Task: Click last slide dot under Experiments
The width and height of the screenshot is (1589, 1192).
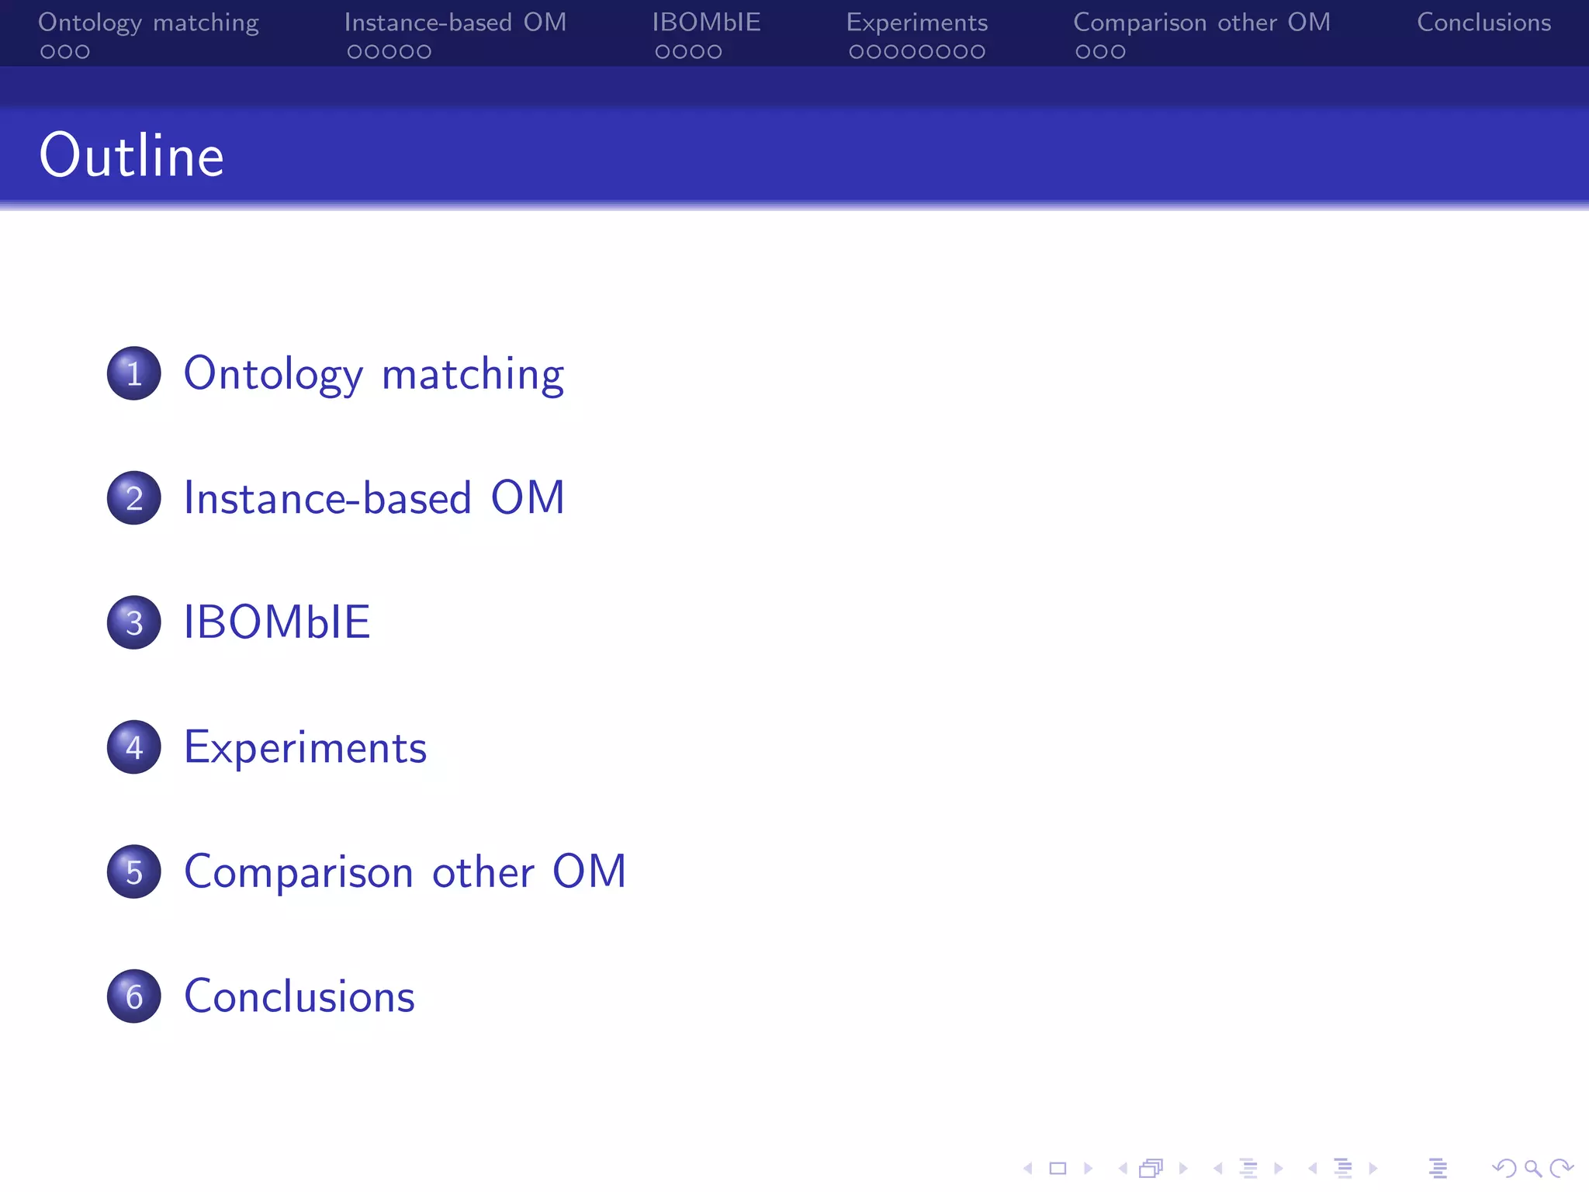Action: click(x=978, y=52)
